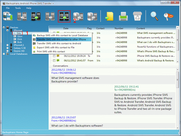Select the Gion contact in the tree

pyautogui.click(x=20, y=36)
